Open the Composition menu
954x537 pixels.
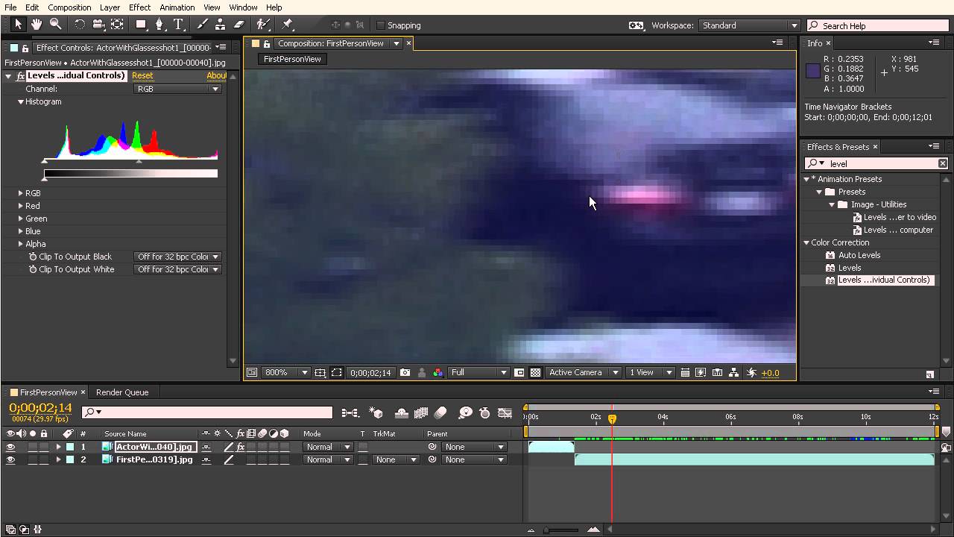(x=69, y=7)
